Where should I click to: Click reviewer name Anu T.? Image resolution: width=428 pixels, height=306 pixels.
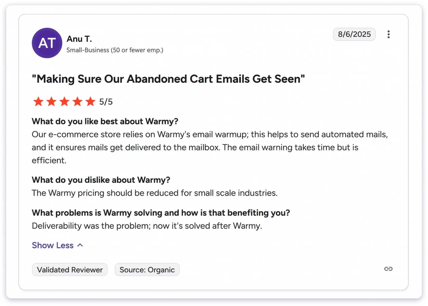tap(79, 39)
